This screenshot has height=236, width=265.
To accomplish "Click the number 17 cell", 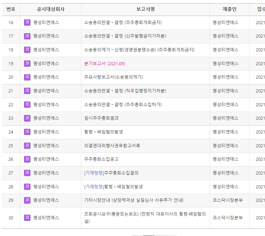I will pyautogui.click(x=11, y=36).
